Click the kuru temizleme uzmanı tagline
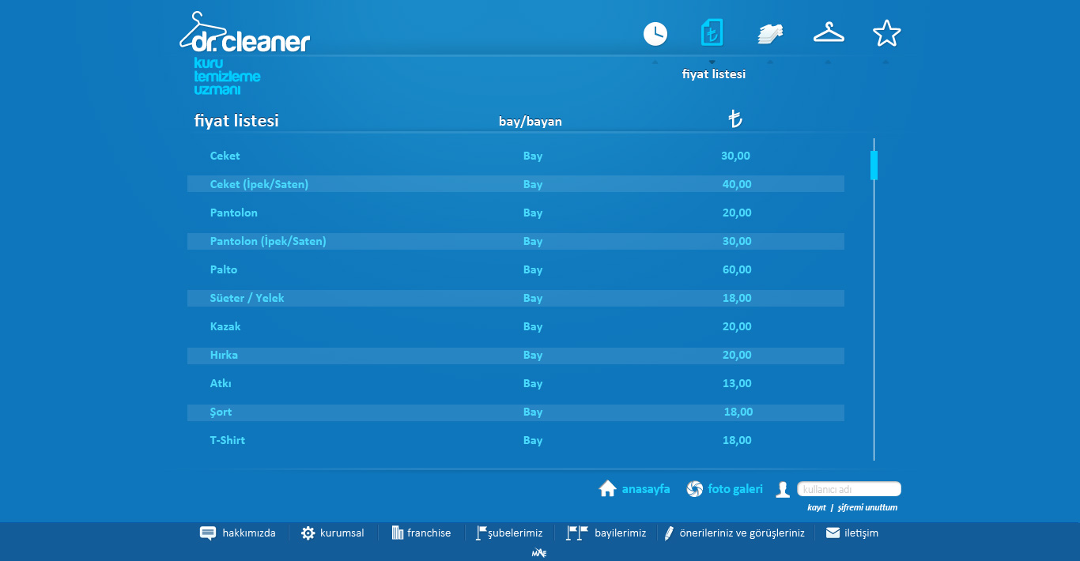 (x=227, y=76)
